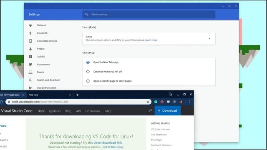Open Updates in VS Code navbar

coord(55,111)
